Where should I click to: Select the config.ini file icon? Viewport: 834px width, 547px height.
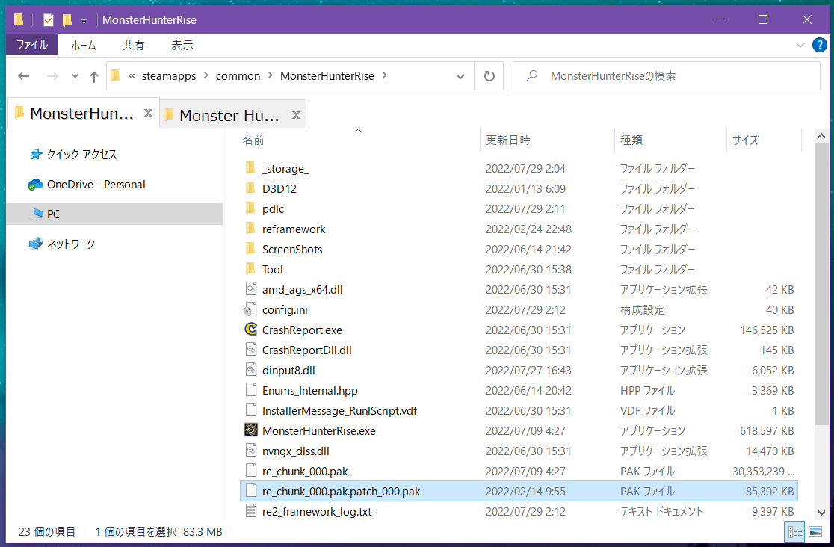point(250,309)
